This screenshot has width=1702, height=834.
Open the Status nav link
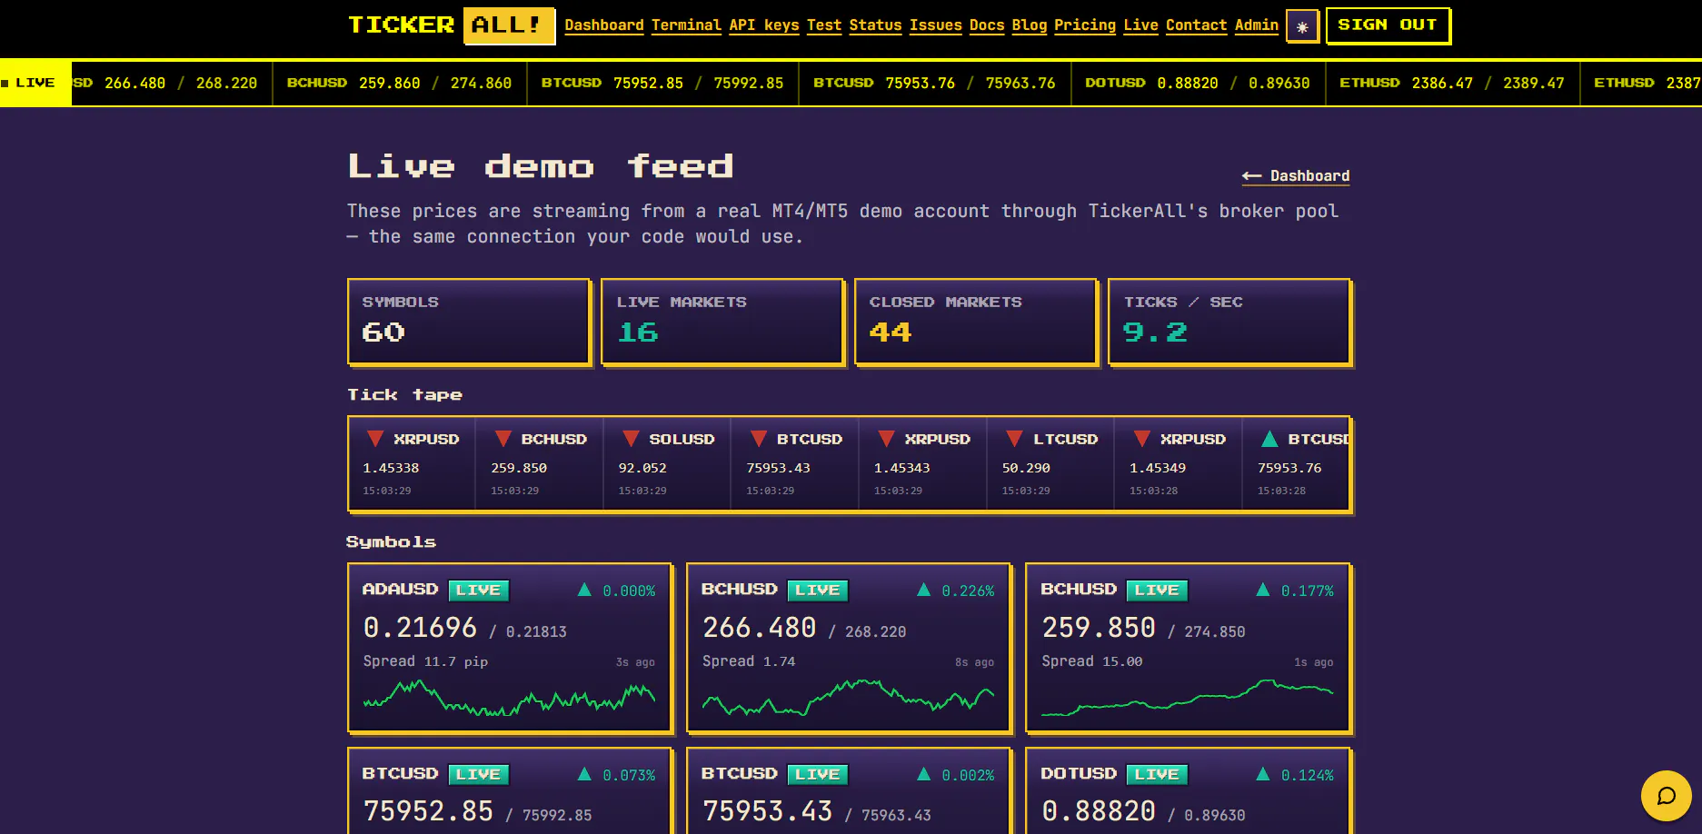tap(876, 25)
